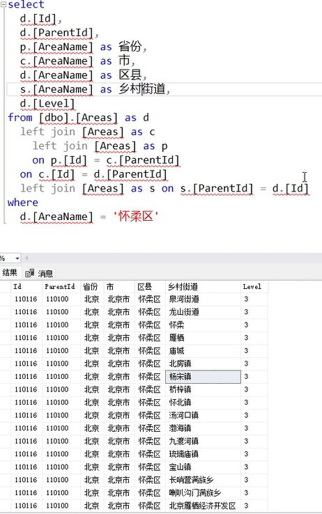Click the 喇叭沟门满族乡 cell
The height and width of the screenshot is (514, 322).
click(x=203, y=492)
